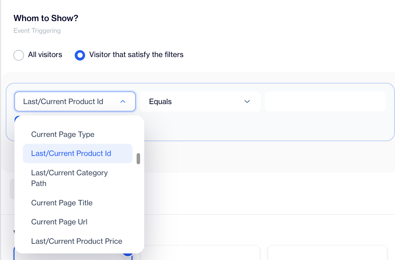
Task: Open the Equals operator dropdown
Action: tap(200, 102)
